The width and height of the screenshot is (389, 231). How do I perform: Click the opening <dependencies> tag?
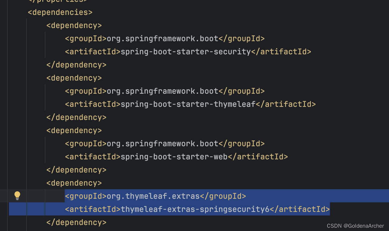[60, 13]
